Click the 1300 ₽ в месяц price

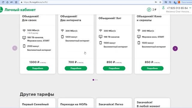[x=37, y=62]
